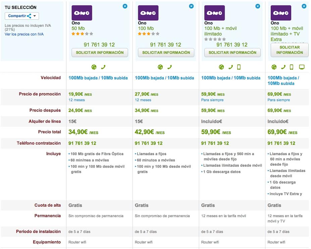
Task: Click the TV screen icon under TV Extra plan
Action: click(302, 67)
